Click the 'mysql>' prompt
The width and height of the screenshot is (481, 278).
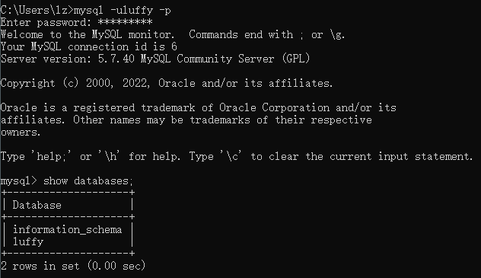(x=18, y=181)
